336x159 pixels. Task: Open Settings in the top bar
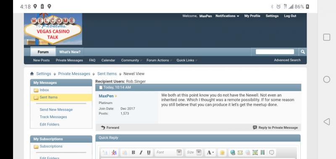click(x=272, y=16)
